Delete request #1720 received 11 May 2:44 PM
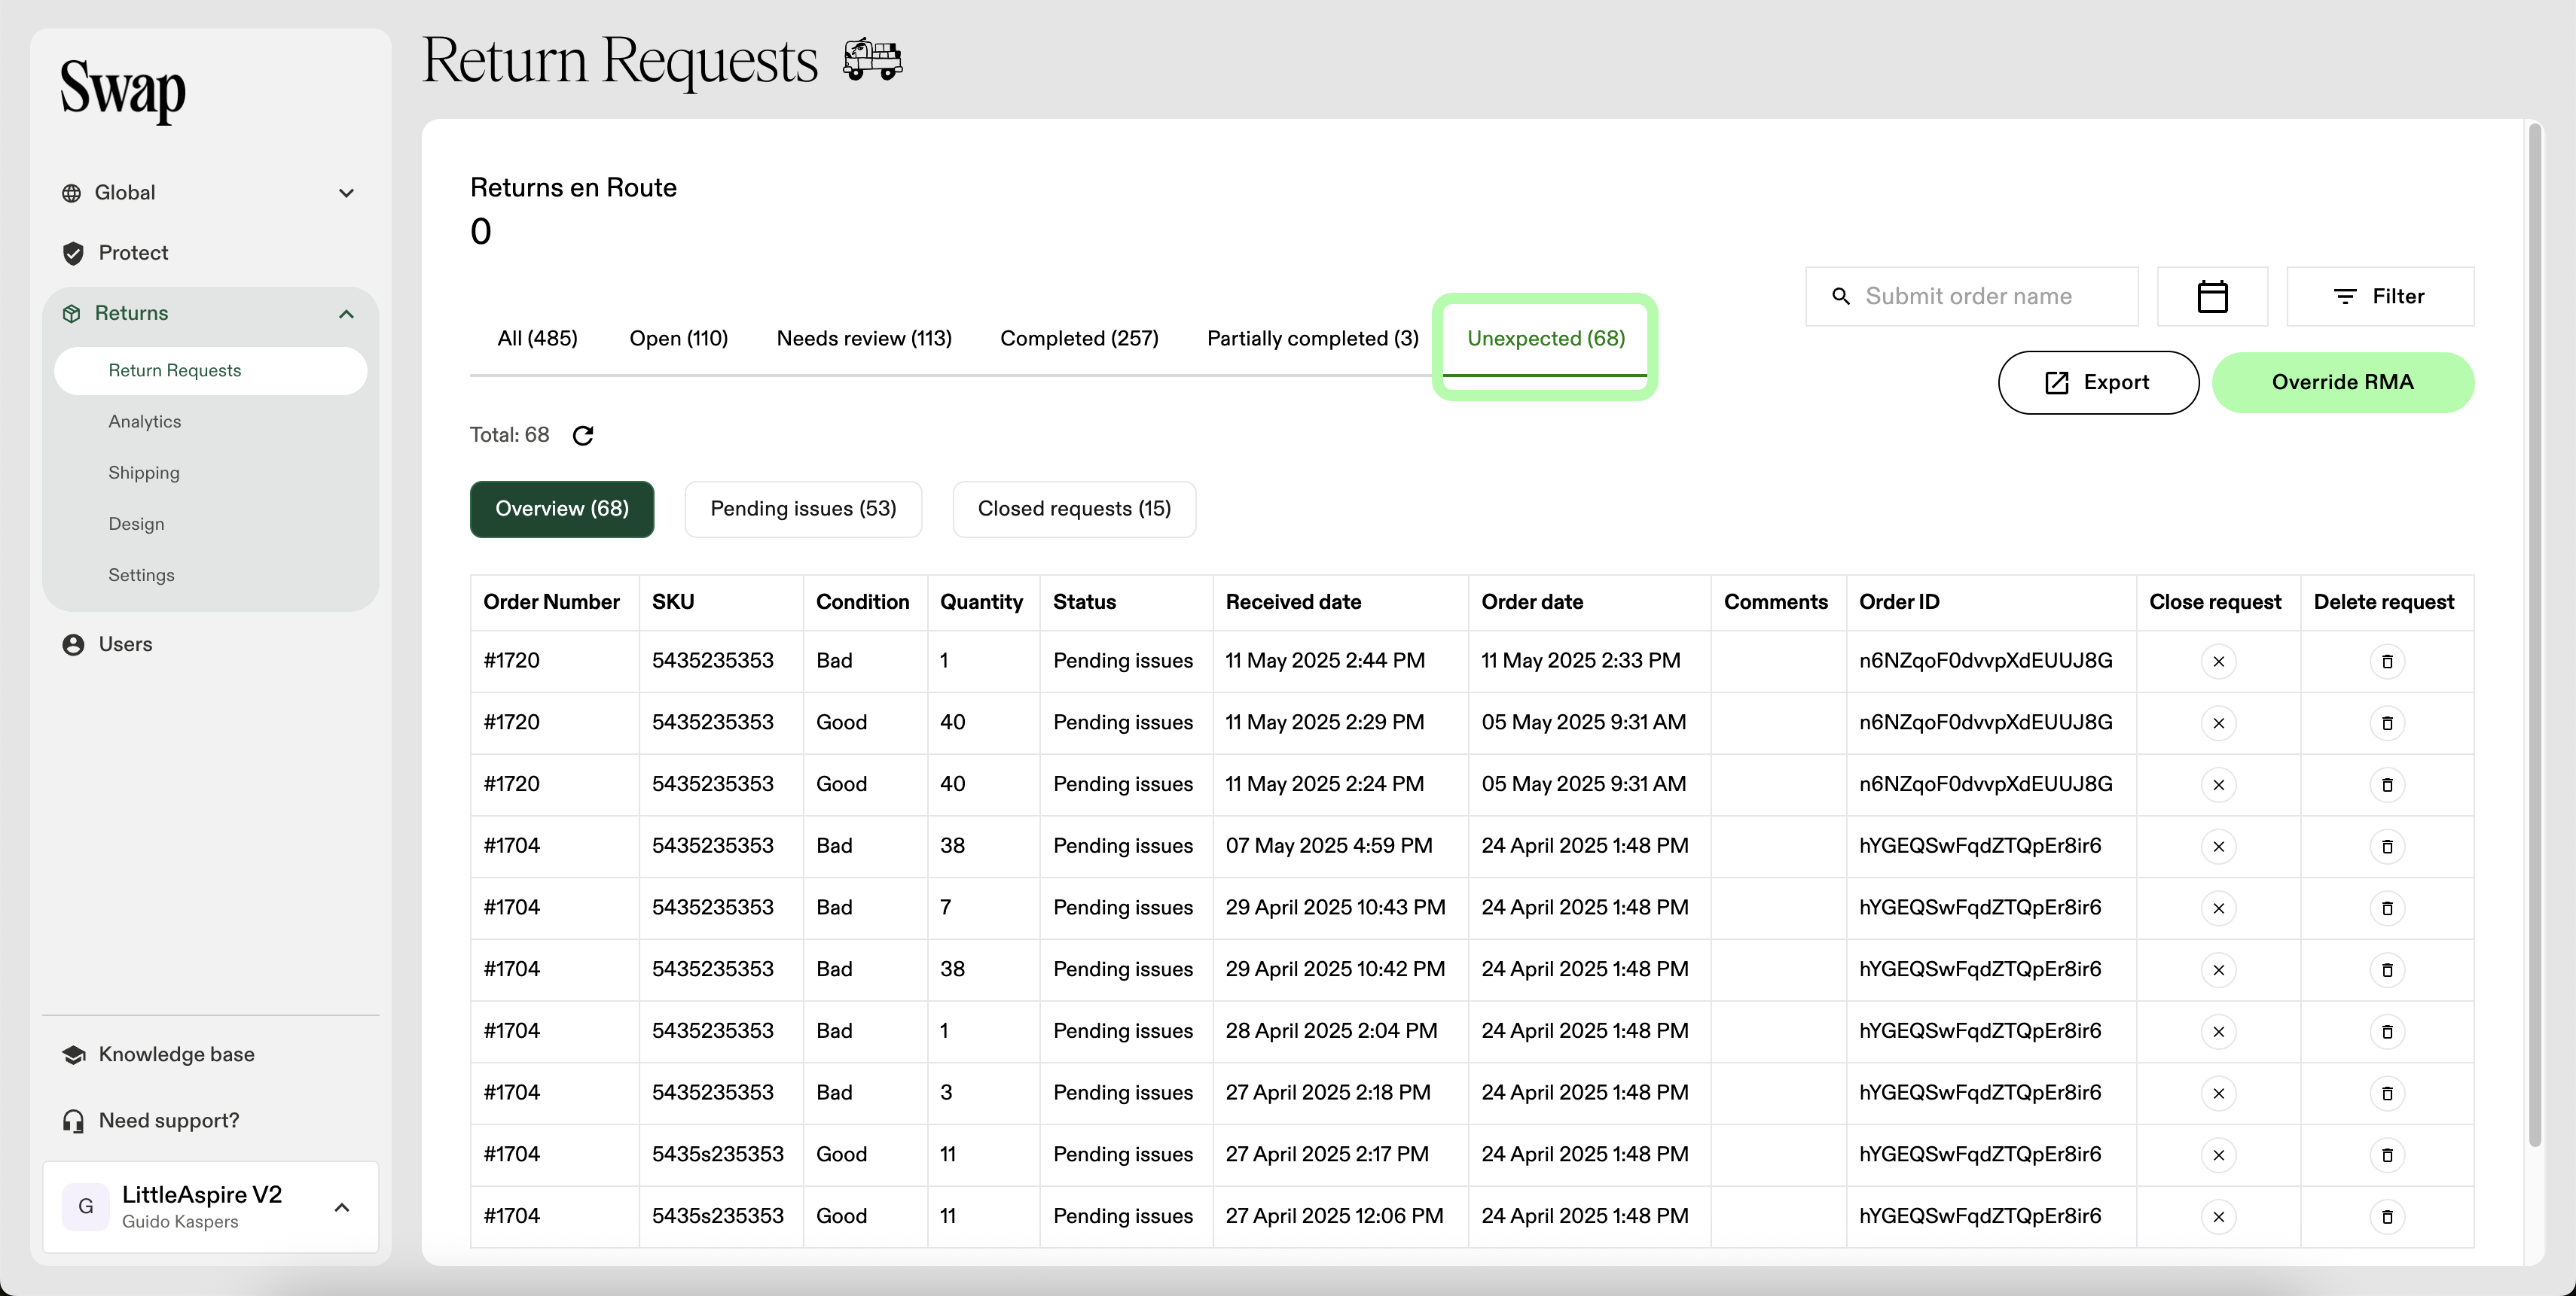2576x1296 pixels. tap(2387, 662)
